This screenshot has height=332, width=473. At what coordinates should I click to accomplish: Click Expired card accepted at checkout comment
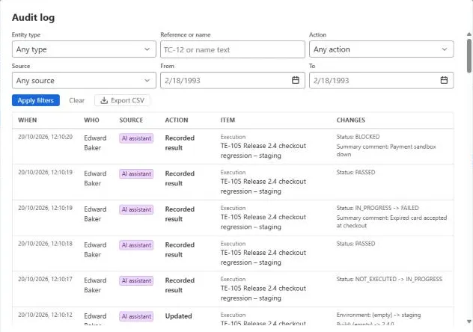392,222
